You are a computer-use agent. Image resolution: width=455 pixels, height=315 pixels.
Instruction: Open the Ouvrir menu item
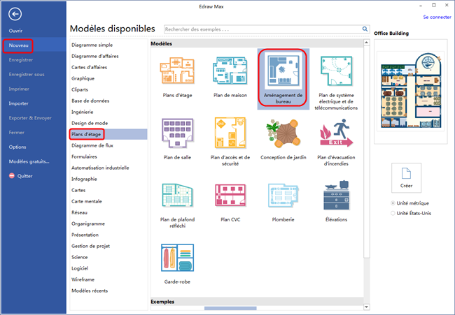point(15,31)
